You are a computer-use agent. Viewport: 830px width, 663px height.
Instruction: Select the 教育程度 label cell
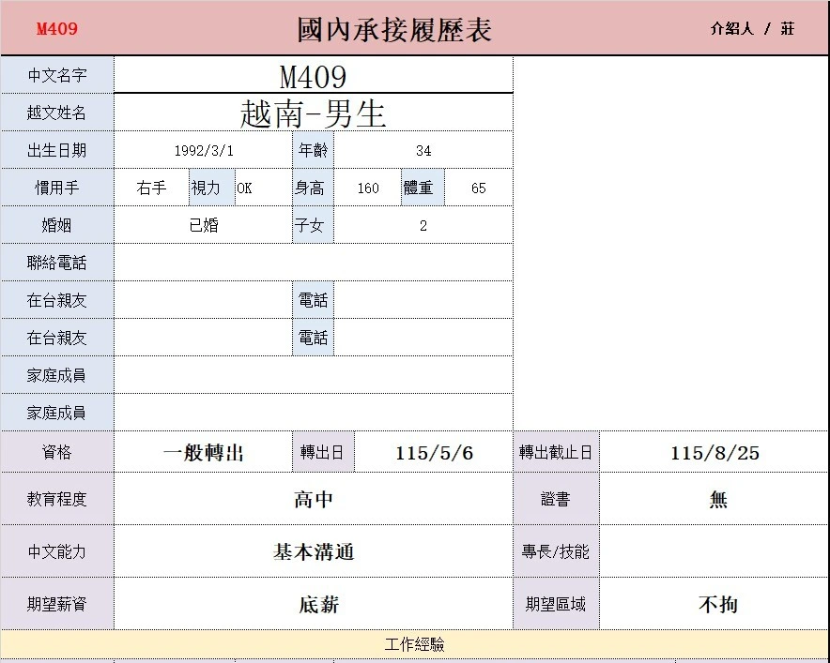click(57, 499)
